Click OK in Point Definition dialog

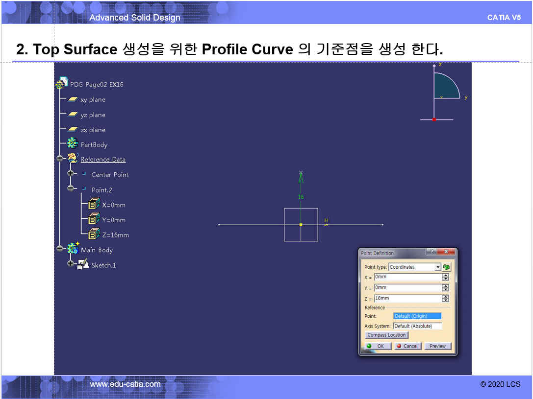pos(378,346)
